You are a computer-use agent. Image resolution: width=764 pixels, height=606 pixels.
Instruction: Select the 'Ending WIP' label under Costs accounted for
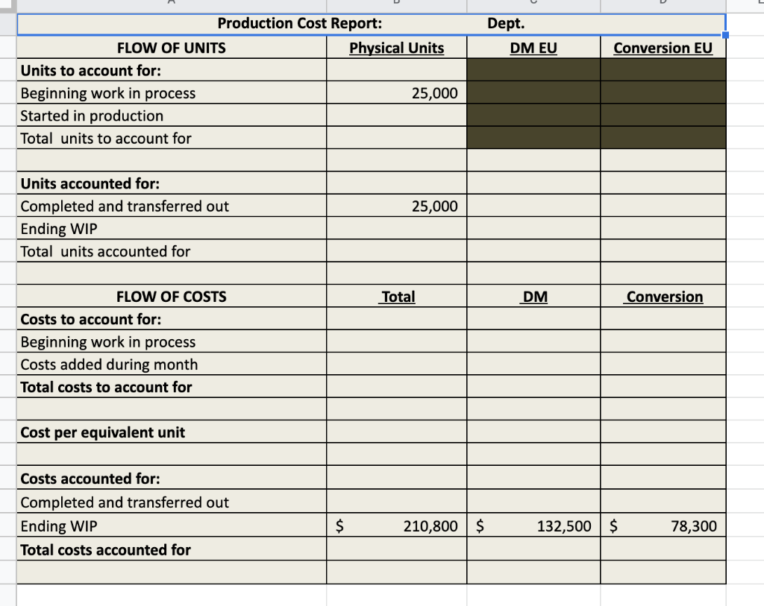point(172,525)
